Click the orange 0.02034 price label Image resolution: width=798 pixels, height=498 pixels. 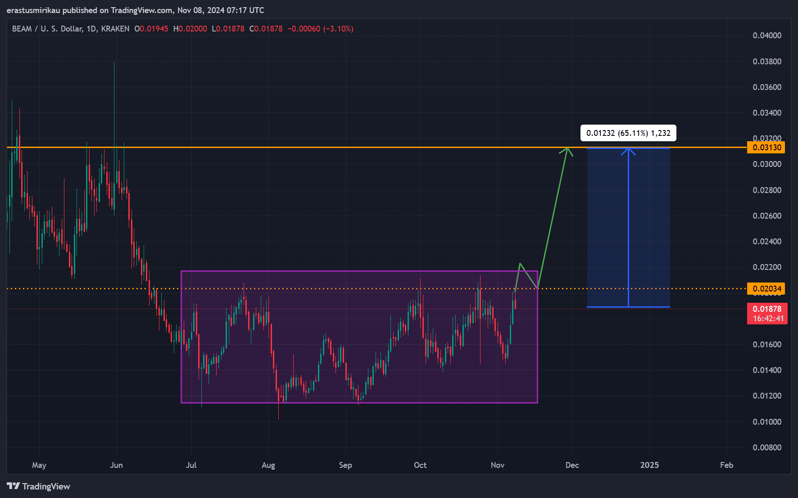[x=766, y=289]
